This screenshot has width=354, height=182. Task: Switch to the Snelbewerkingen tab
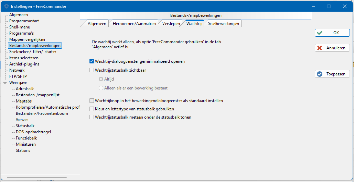[x=223, y=24]
